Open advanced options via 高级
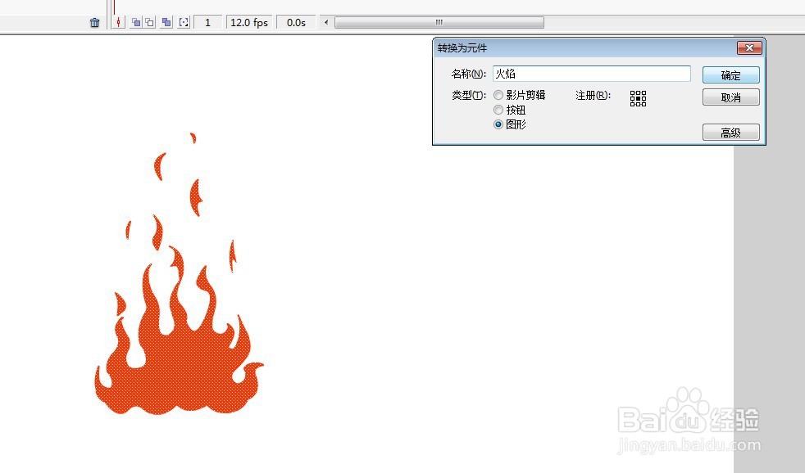The image size is (805, 473). [x=730, y=132]
